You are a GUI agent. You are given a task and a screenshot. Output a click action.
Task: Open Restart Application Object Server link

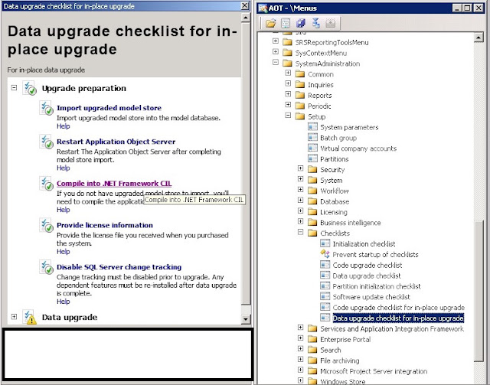pyautogui.click(x=116, y=142)
